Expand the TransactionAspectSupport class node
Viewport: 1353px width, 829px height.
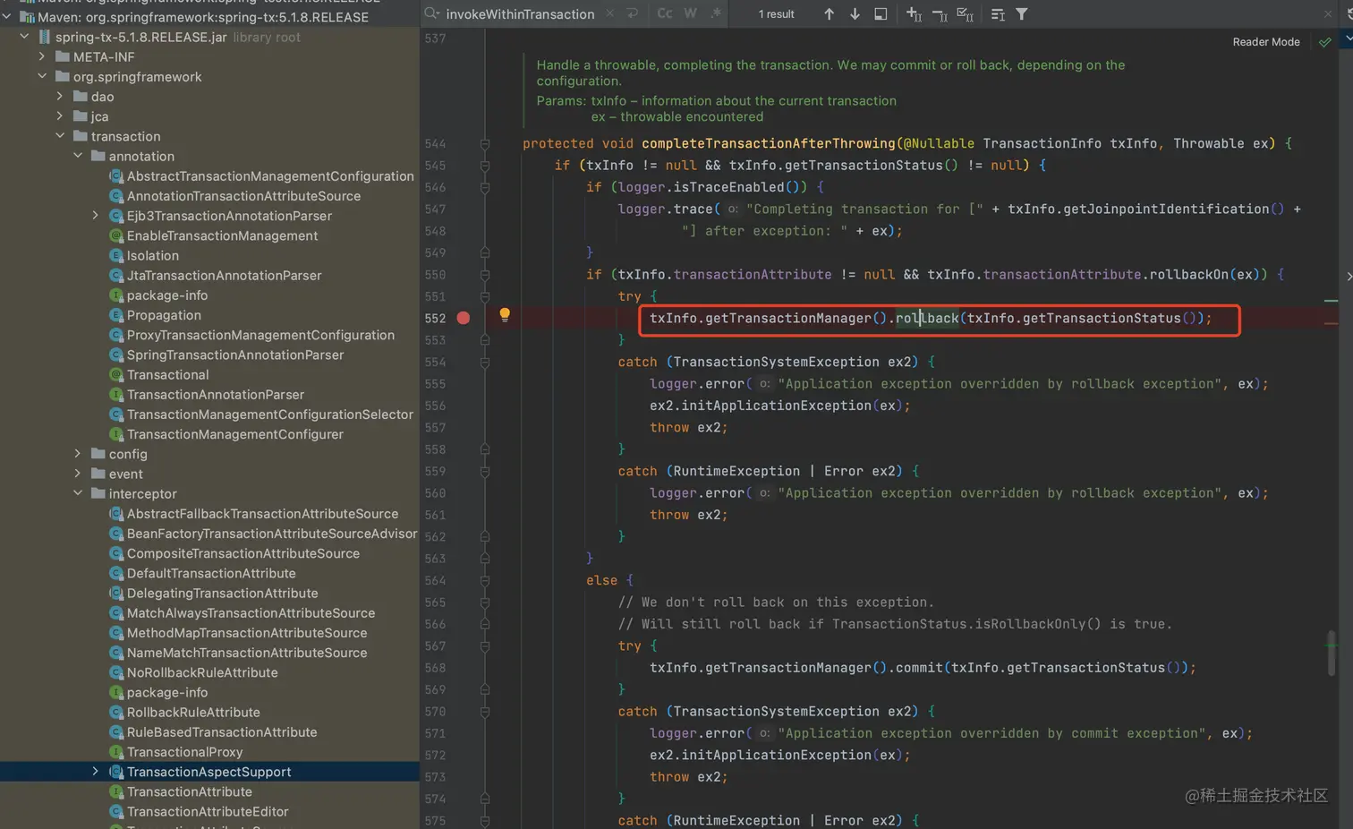pos(96,772)
